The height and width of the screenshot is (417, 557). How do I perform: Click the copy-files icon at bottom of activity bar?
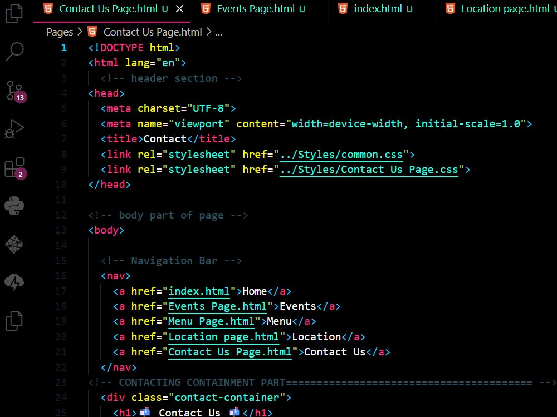[14, 321]
